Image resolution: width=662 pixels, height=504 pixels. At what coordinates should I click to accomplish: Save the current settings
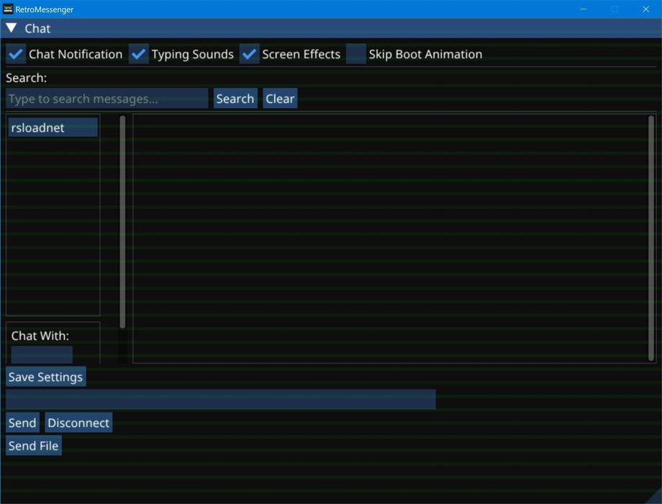click(x=45, y=377)
